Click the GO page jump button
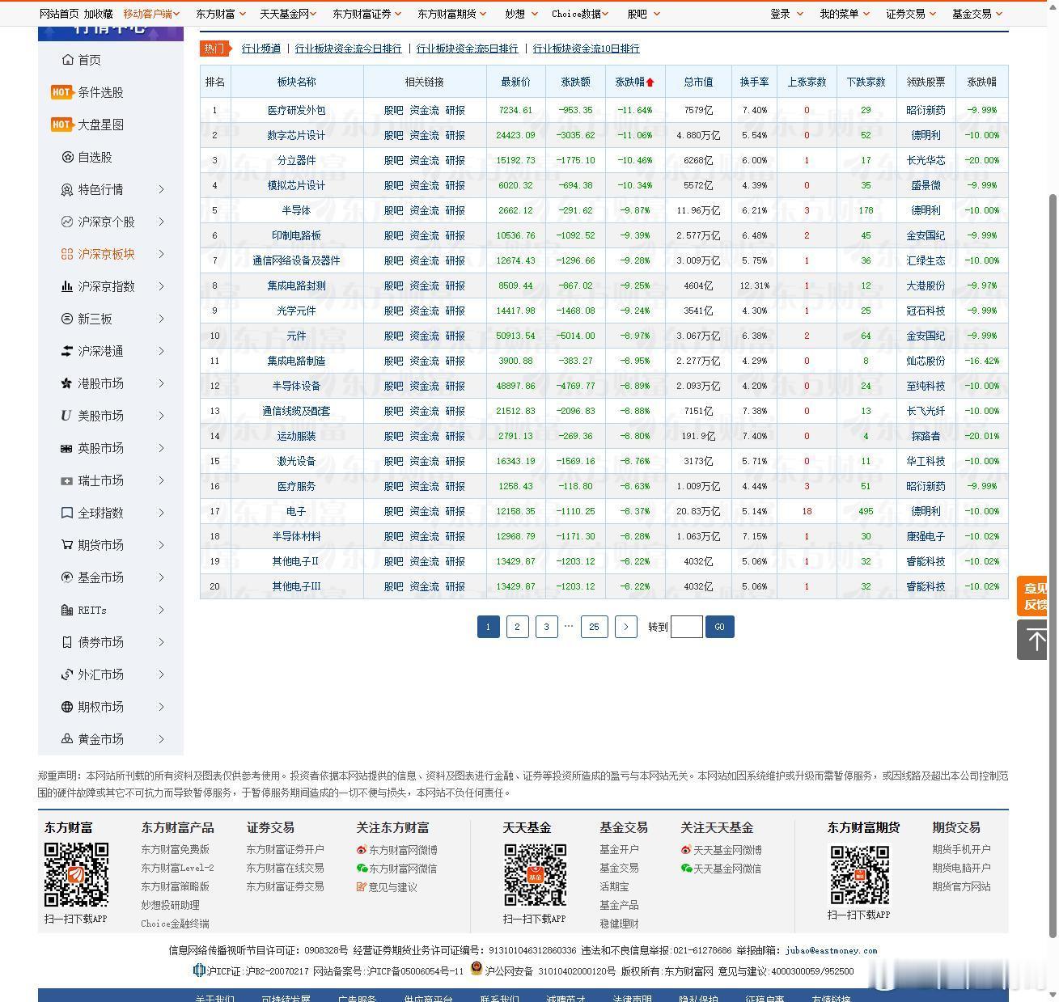Image resolution: width=1059 pixels, height=1002 pixels. point(720,627)
